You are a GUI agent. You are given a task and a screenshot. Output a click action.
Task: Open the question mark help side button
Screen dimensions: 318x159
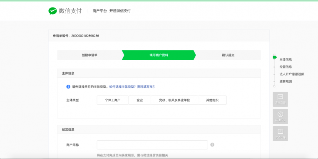[280, 116]
